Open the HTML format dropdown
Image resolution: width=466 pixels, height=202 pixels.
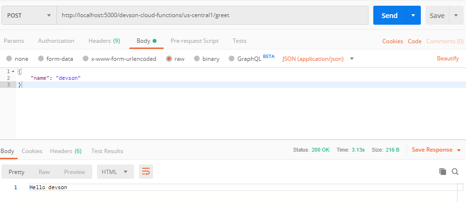(x=115, y=172)
